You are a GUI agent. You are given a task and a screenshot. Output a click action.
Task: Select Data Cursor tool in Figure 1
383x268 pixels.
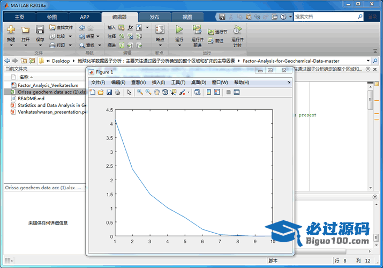coord(174,92)
